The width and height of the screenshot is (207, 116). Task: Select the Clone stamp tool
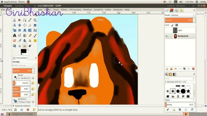30,41
